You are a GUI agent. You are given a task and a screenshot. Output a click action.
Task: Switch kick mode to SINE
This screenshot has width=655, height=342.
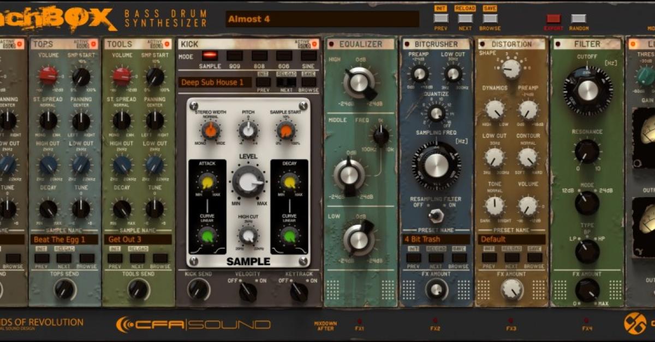point(308,56)
